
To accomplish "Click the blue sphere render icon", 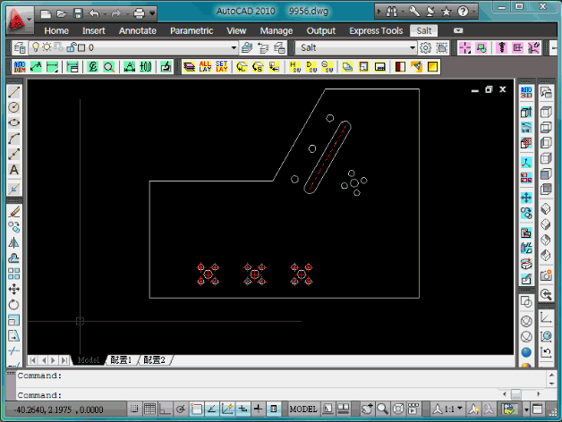I will point(526,352).
